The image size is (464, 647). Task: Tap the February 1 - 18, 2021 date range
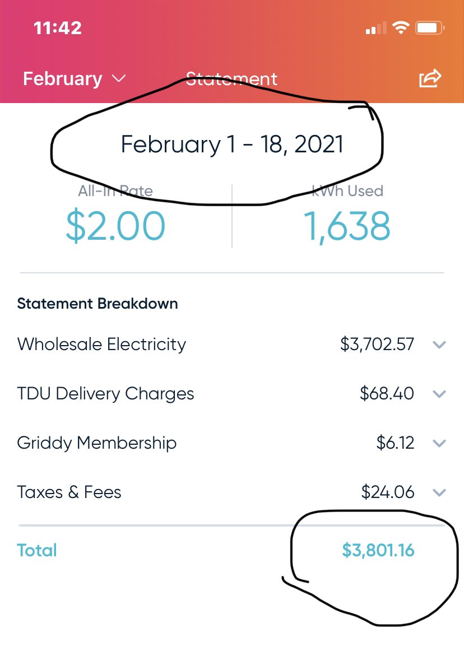(232, 145)
